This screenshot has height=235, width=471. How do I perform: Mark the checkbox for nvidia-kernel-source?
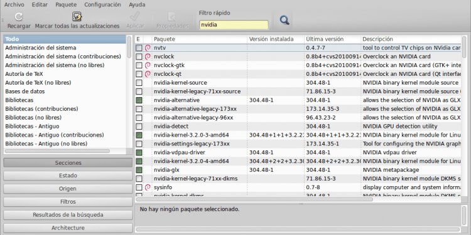click(x=139, y=83)
